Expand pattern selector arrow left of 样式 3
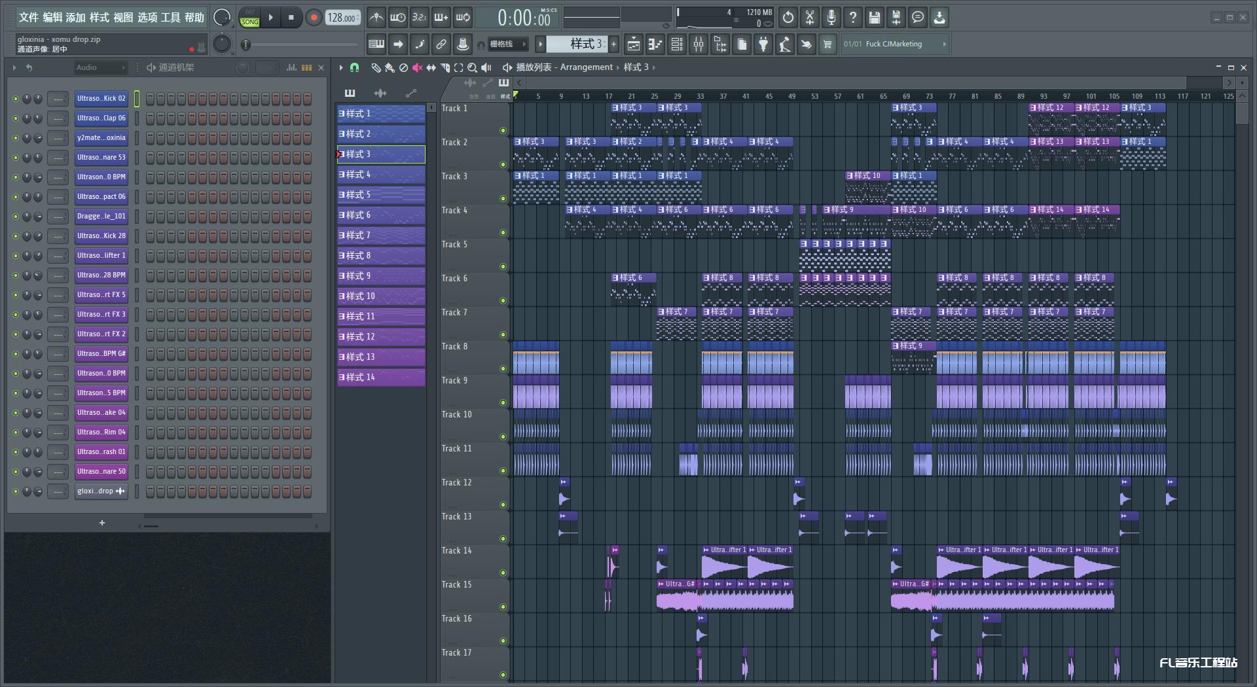The image size is (1257, 687). (540, 44)
